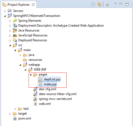Click the dao-cfg.xml file icon
Image resolution: width=133 pixels, height=126 pixels.
35,89
